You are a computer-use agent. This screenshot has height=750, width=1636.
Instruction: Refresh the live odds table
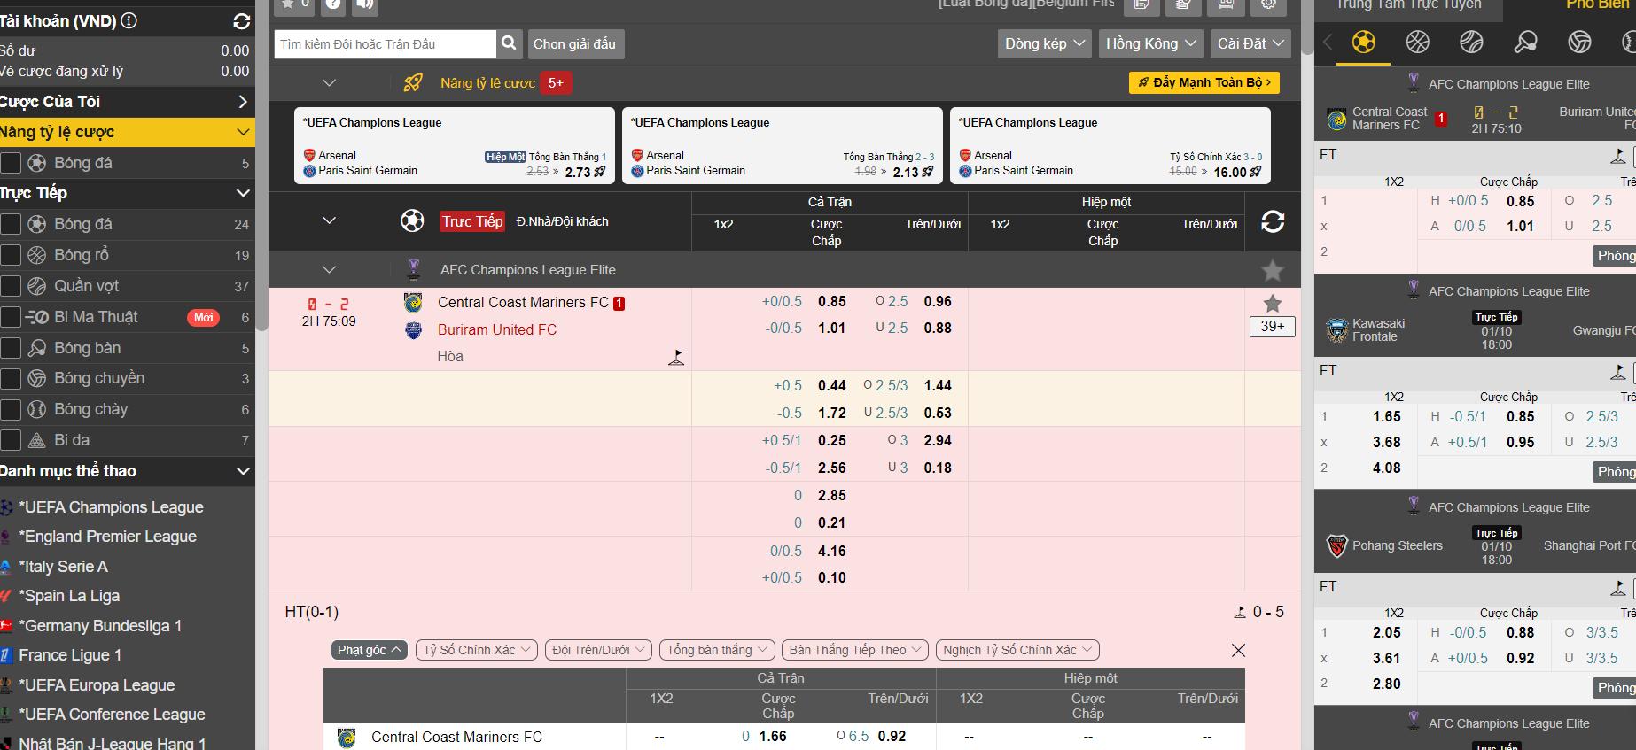coord(1273,221)
